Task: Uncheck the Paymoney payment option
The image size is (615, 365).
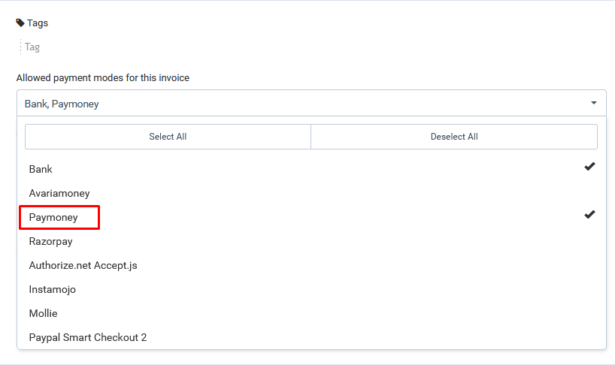Action: tap(53, 218)
